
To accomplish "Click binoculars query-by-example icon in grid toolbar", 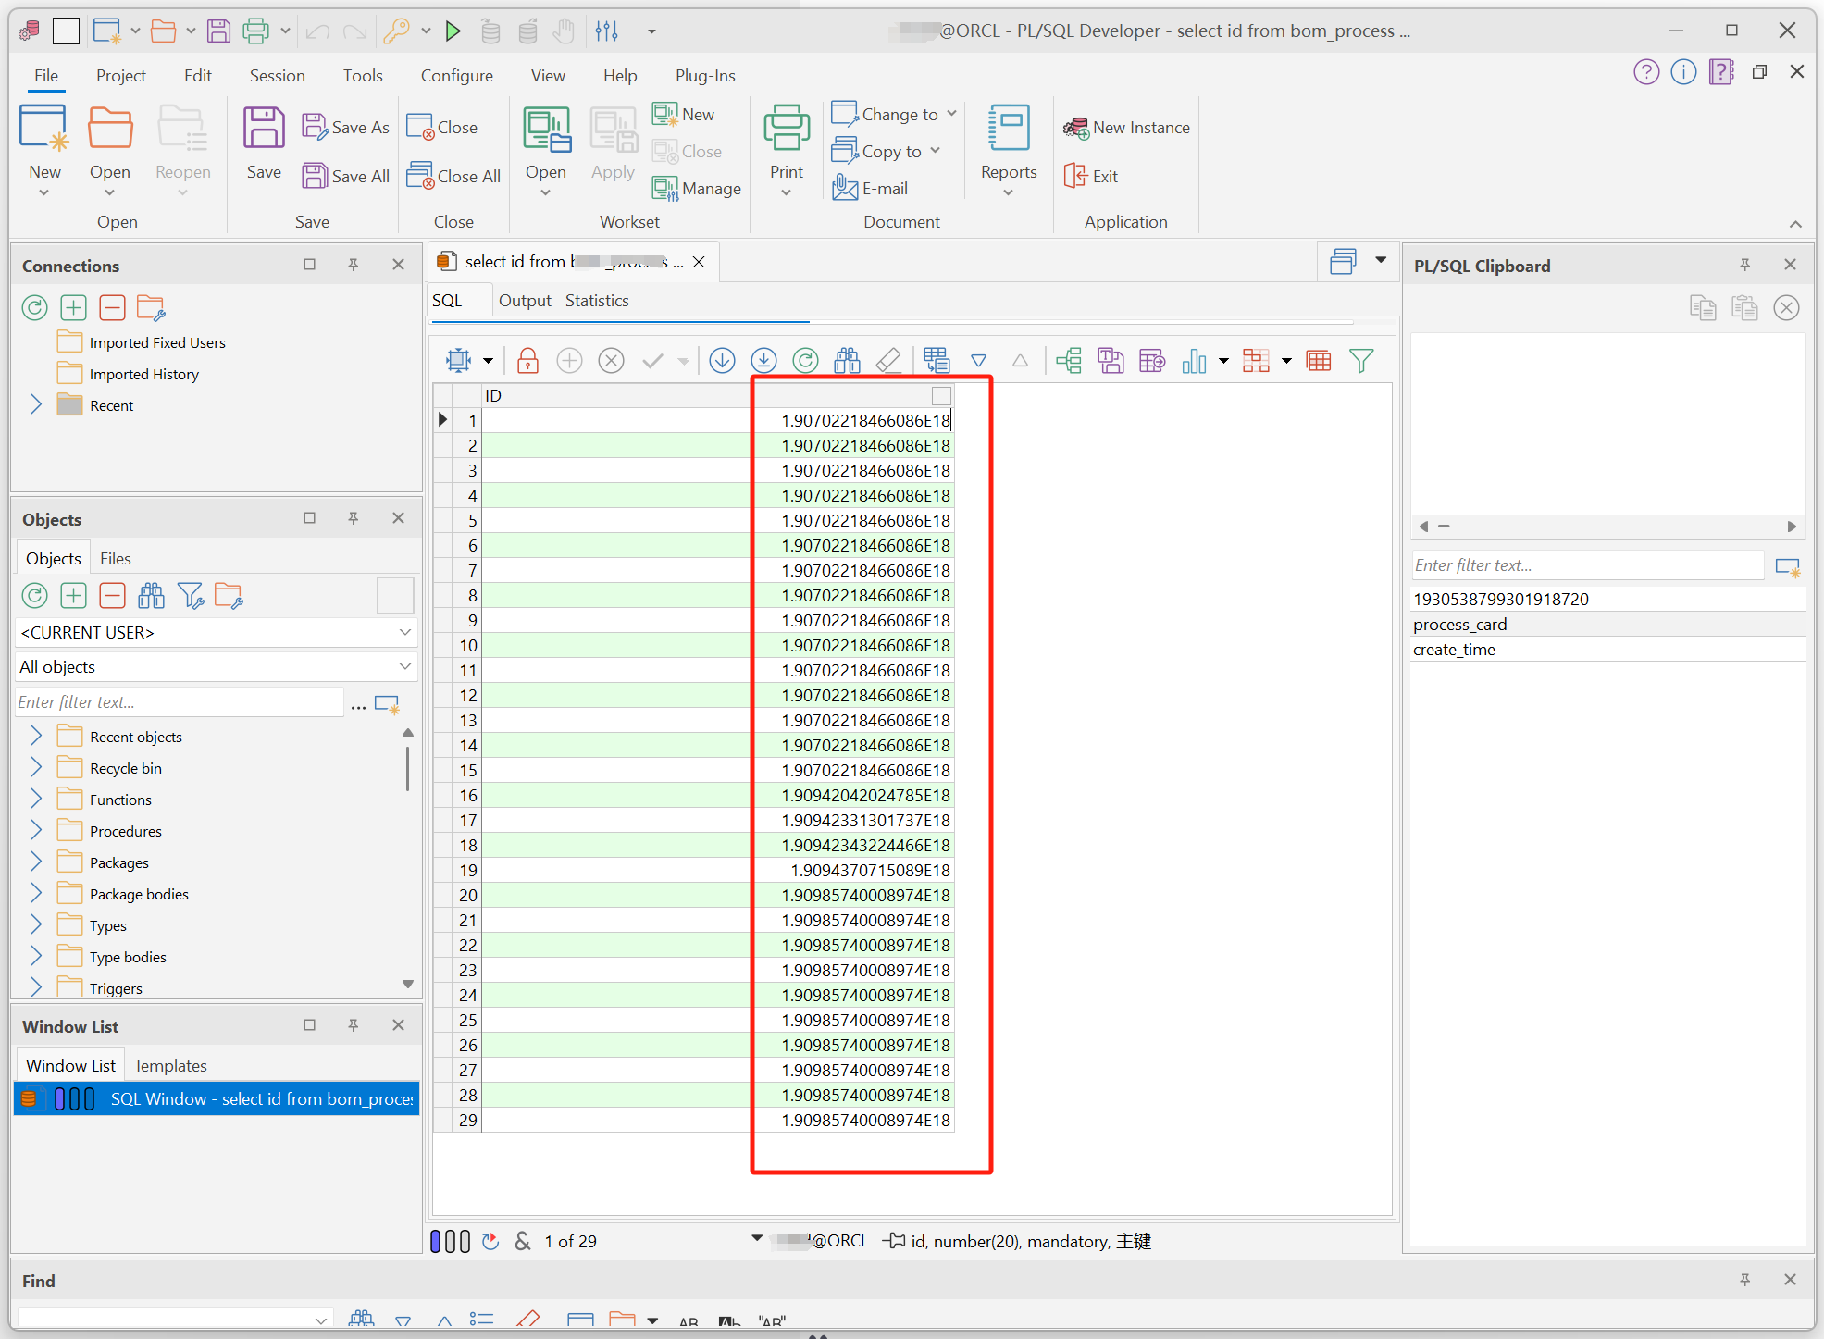I will 847,361.
